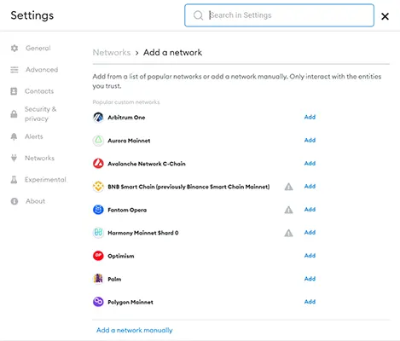Screen dimensions: 400x341
Task: Click the Fantom Opera warning triangle icon
Action: click(x=288, y=210)
